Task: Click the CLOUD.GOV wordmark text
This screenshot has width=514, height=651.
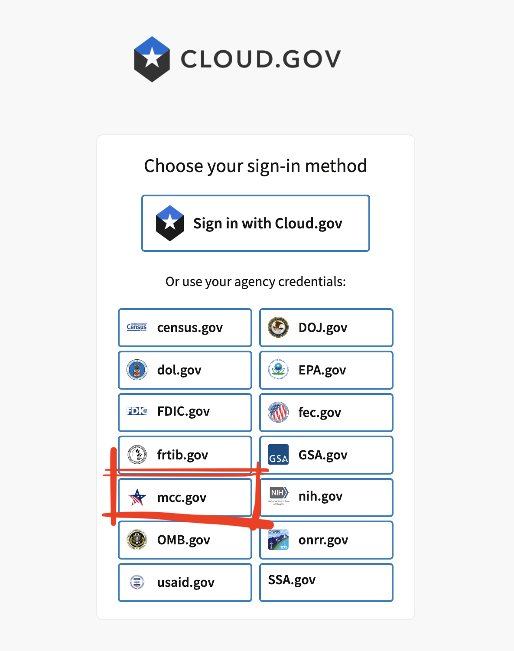Action: point(261,59)
